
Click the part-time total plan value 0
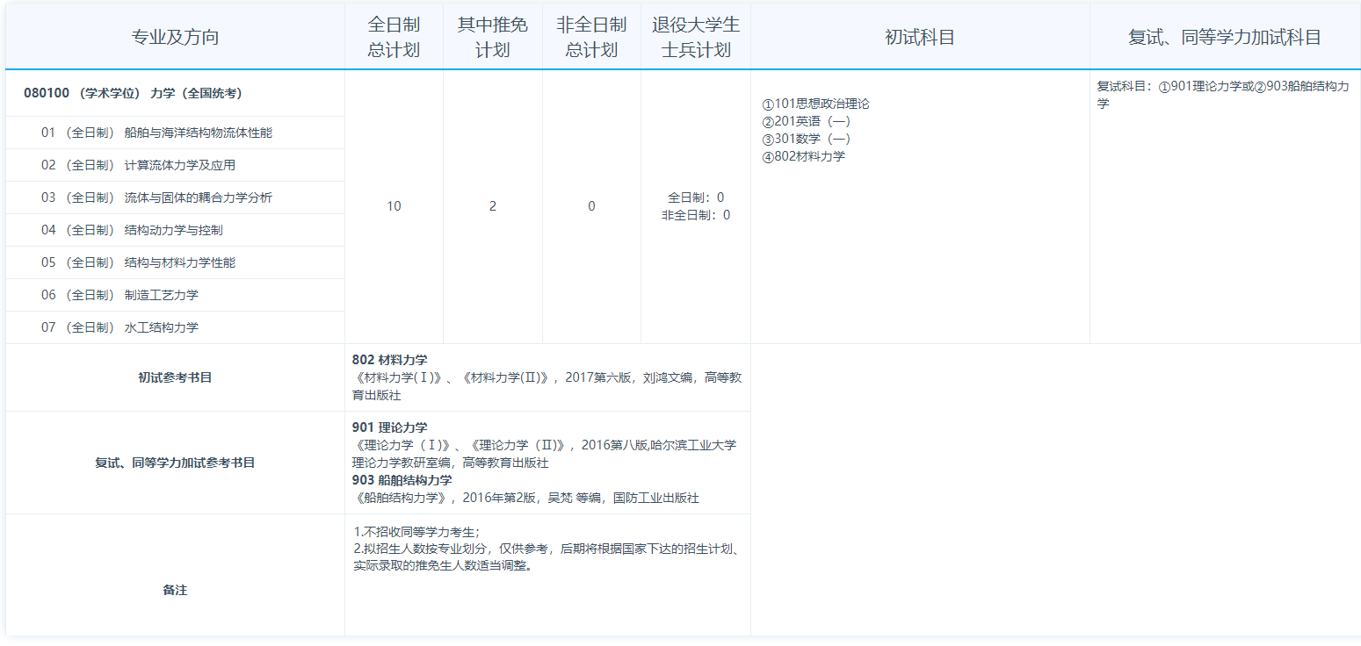coord(591,206)
